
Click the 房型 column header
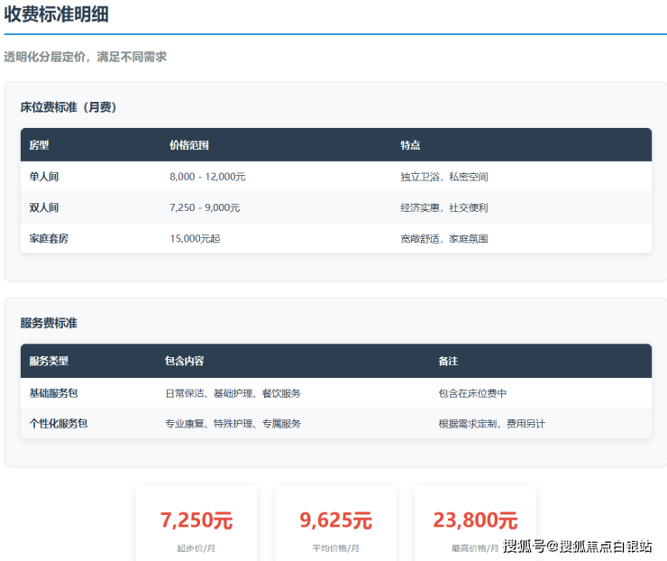(39, 145)
